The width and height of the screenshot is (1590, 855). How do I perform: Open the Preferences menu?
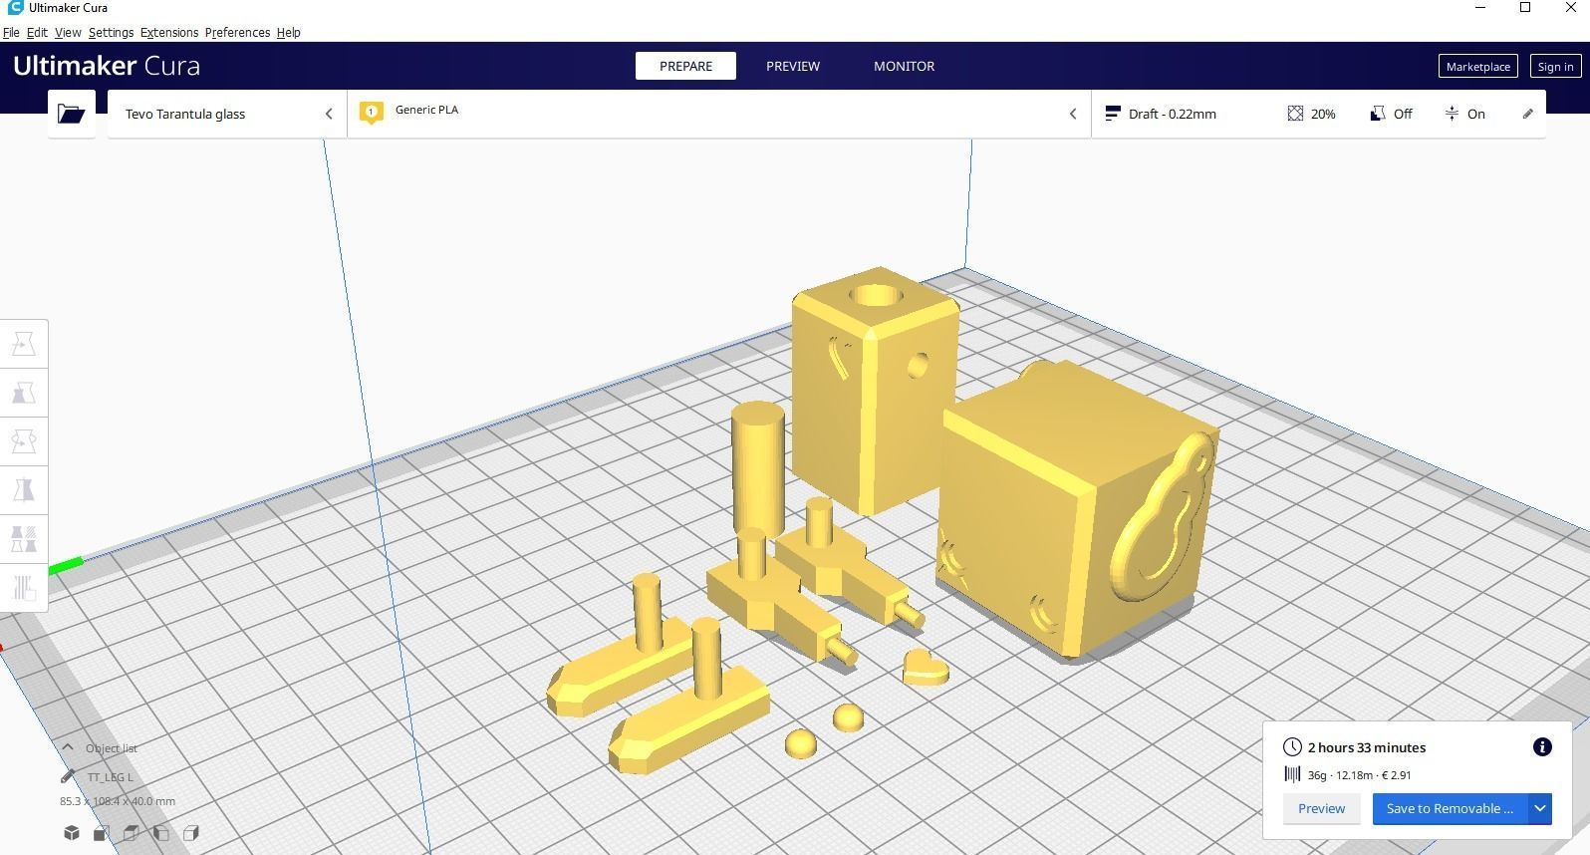click(x=237, y=33)
